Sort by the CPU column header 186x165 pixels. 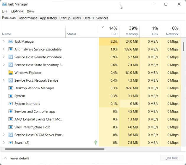(109, 31)
